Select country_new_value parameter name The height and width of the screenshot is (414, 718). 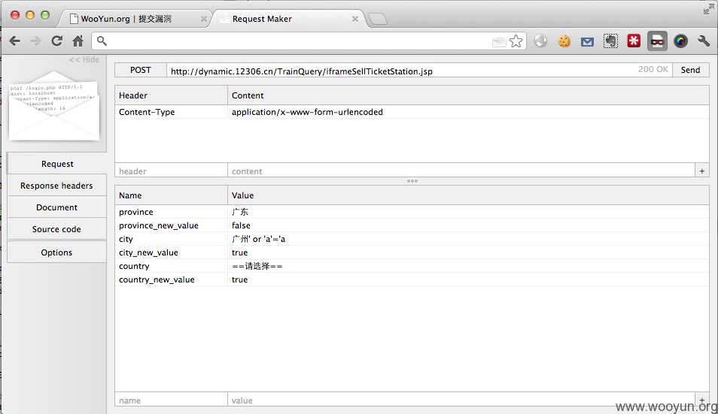click(x=171, y=280)
